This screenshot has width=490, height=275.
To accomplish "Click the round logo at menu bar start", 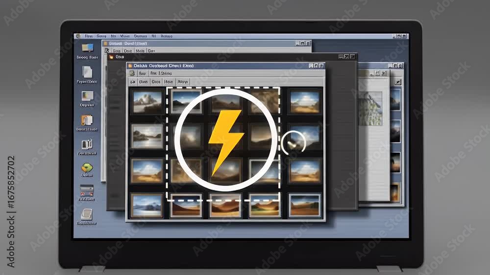I will pos(78,36).
